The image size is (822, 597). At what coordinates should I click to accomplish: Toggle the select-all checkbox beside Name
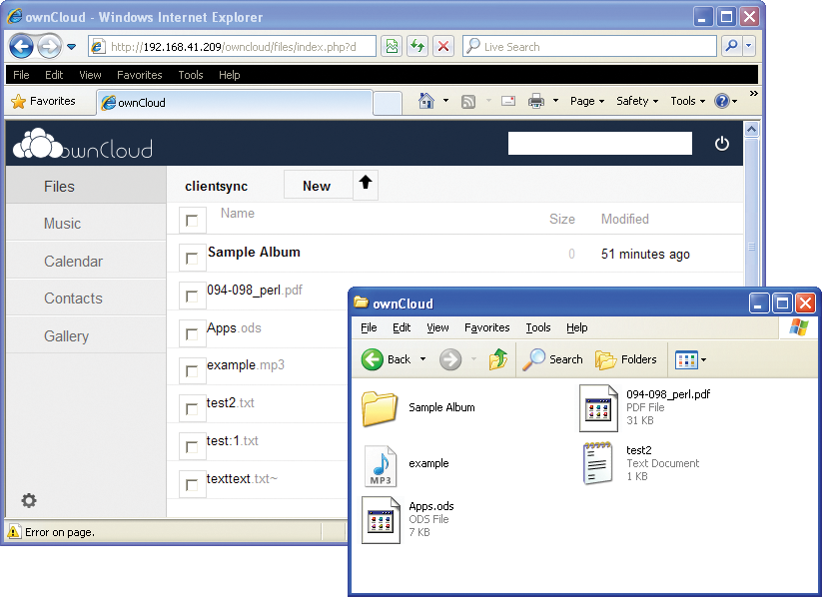[x=192, y=220]
